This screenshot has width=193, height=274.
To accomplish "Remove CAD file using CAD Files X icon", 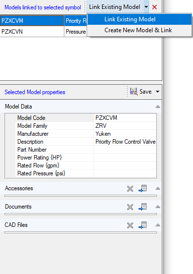I will coord(130,225).
